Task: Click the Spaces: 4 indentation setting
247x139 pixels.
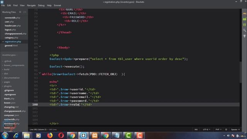Action: 235,129
